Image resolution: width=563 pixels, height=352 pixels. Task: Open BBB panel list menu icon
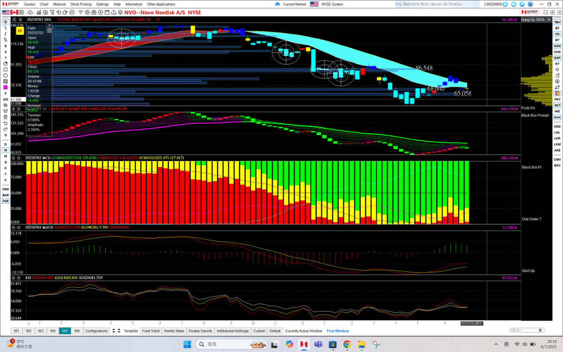pyautogui.click(x=15, y=20)
